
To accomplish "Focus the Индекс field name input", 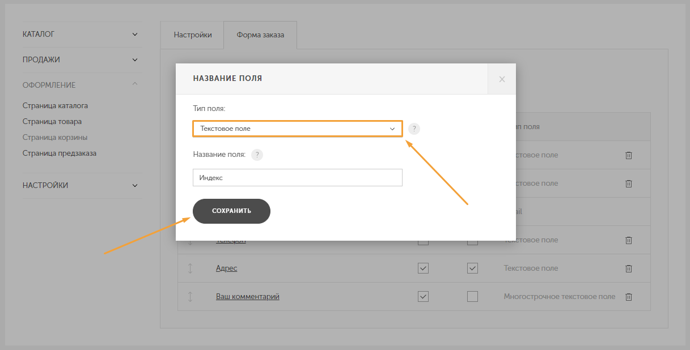I will point(298,177).
